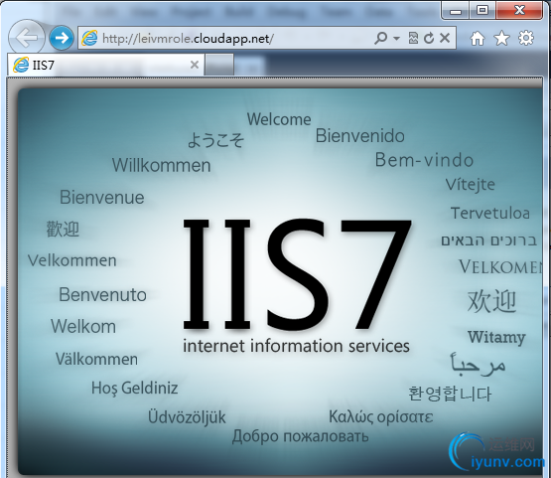
Task: Click the blue Forward arrow button
Action: [62, 38]
